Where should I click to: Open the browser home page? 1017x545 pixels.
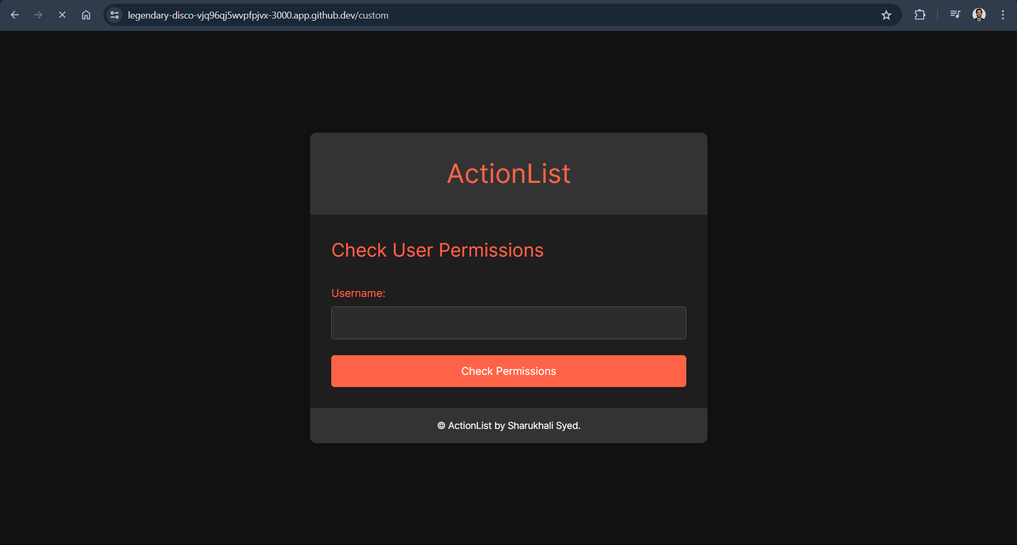pos(86,15)
